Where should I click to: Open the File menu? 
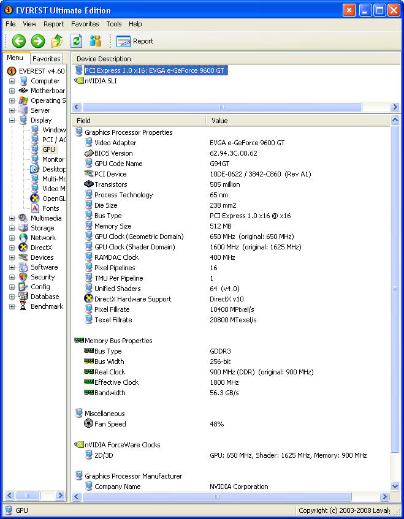coord(10,24)
